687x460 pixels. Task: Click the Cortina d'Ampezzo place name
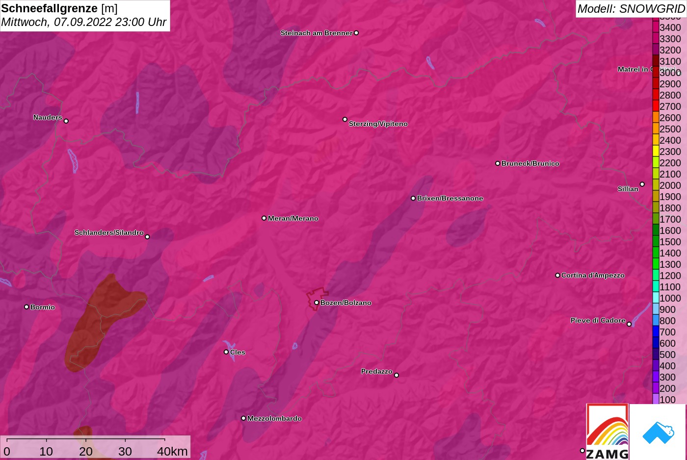click(x=593, y=275)
